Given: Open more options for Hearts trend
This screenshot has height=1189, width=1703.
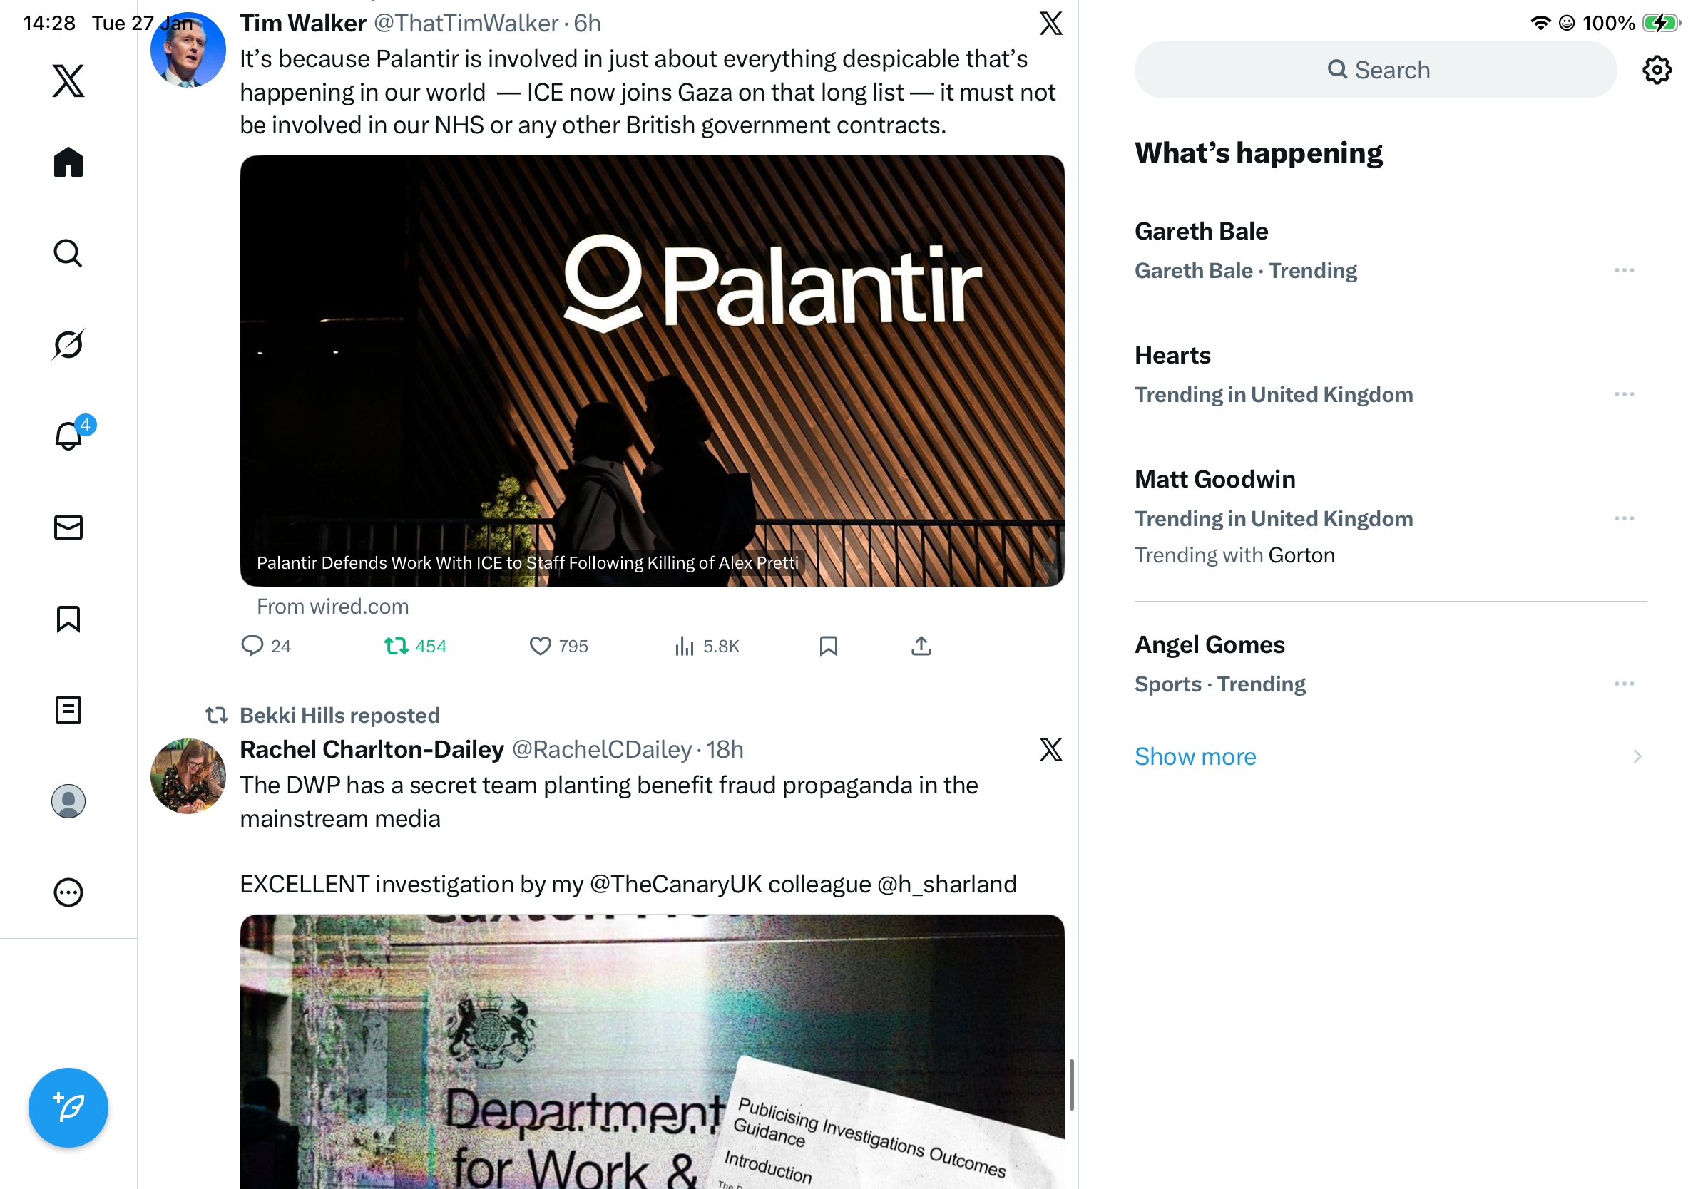Looking at the screenshot, I should (x=1624, y=393).
